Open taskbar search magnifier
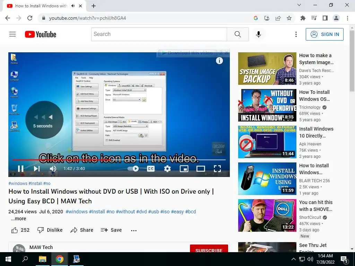The width and height of the screenshot is (355, 266). (x=25, y=259)
